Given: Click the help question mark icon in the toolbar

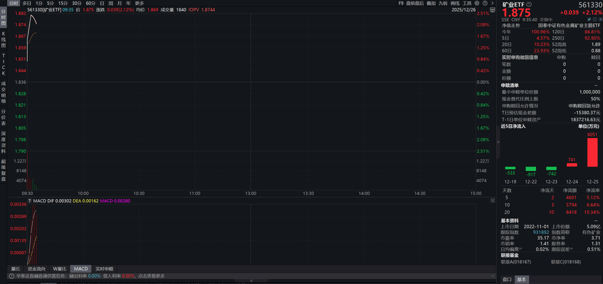Looking at the screenshot, I should 484,3.
